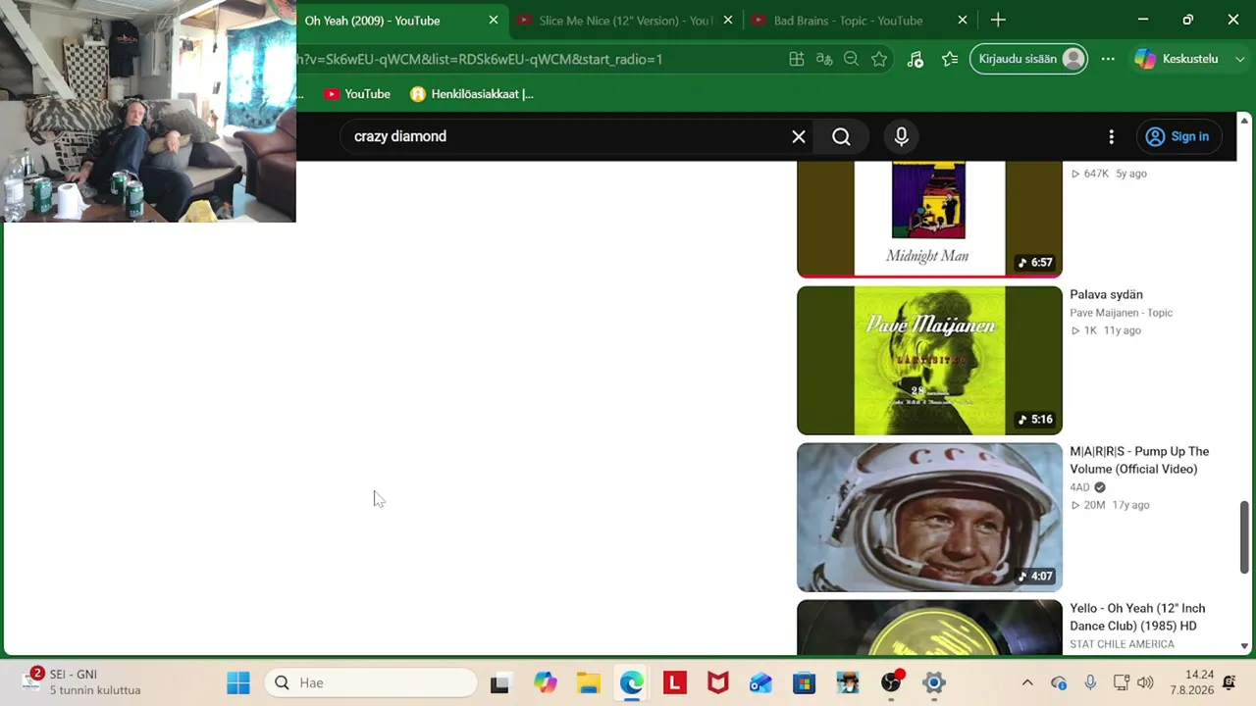Expand the Keskustelu Copilot dropdown arrow

1238,59
